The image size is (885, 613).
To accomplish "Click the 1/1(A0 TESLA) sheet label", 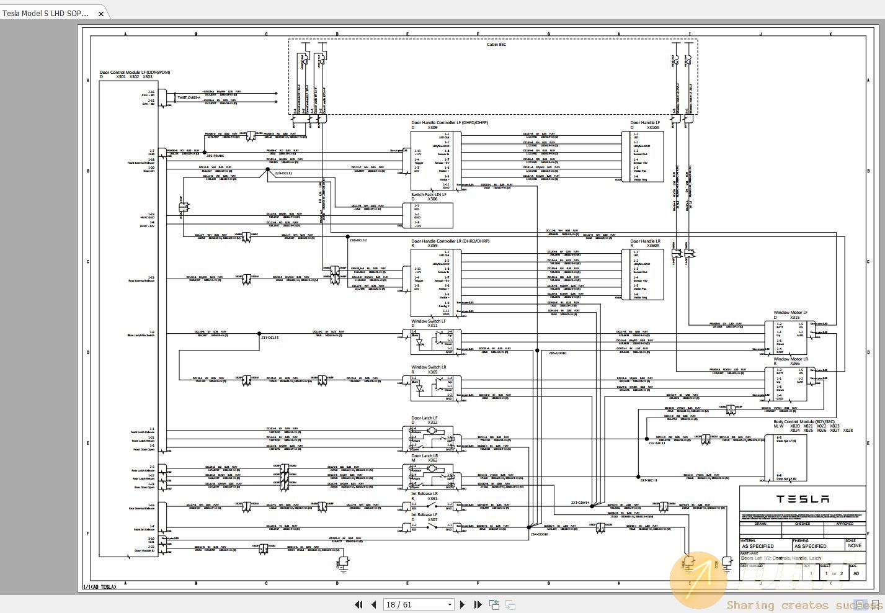I will click(x=99, y=586).
